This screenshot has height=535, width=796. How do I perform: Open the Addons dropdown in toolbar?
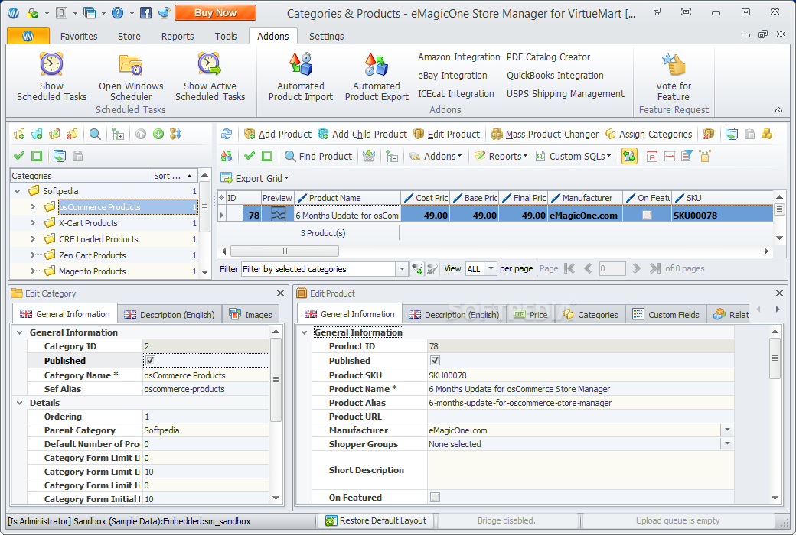click(x=436, y=156)
